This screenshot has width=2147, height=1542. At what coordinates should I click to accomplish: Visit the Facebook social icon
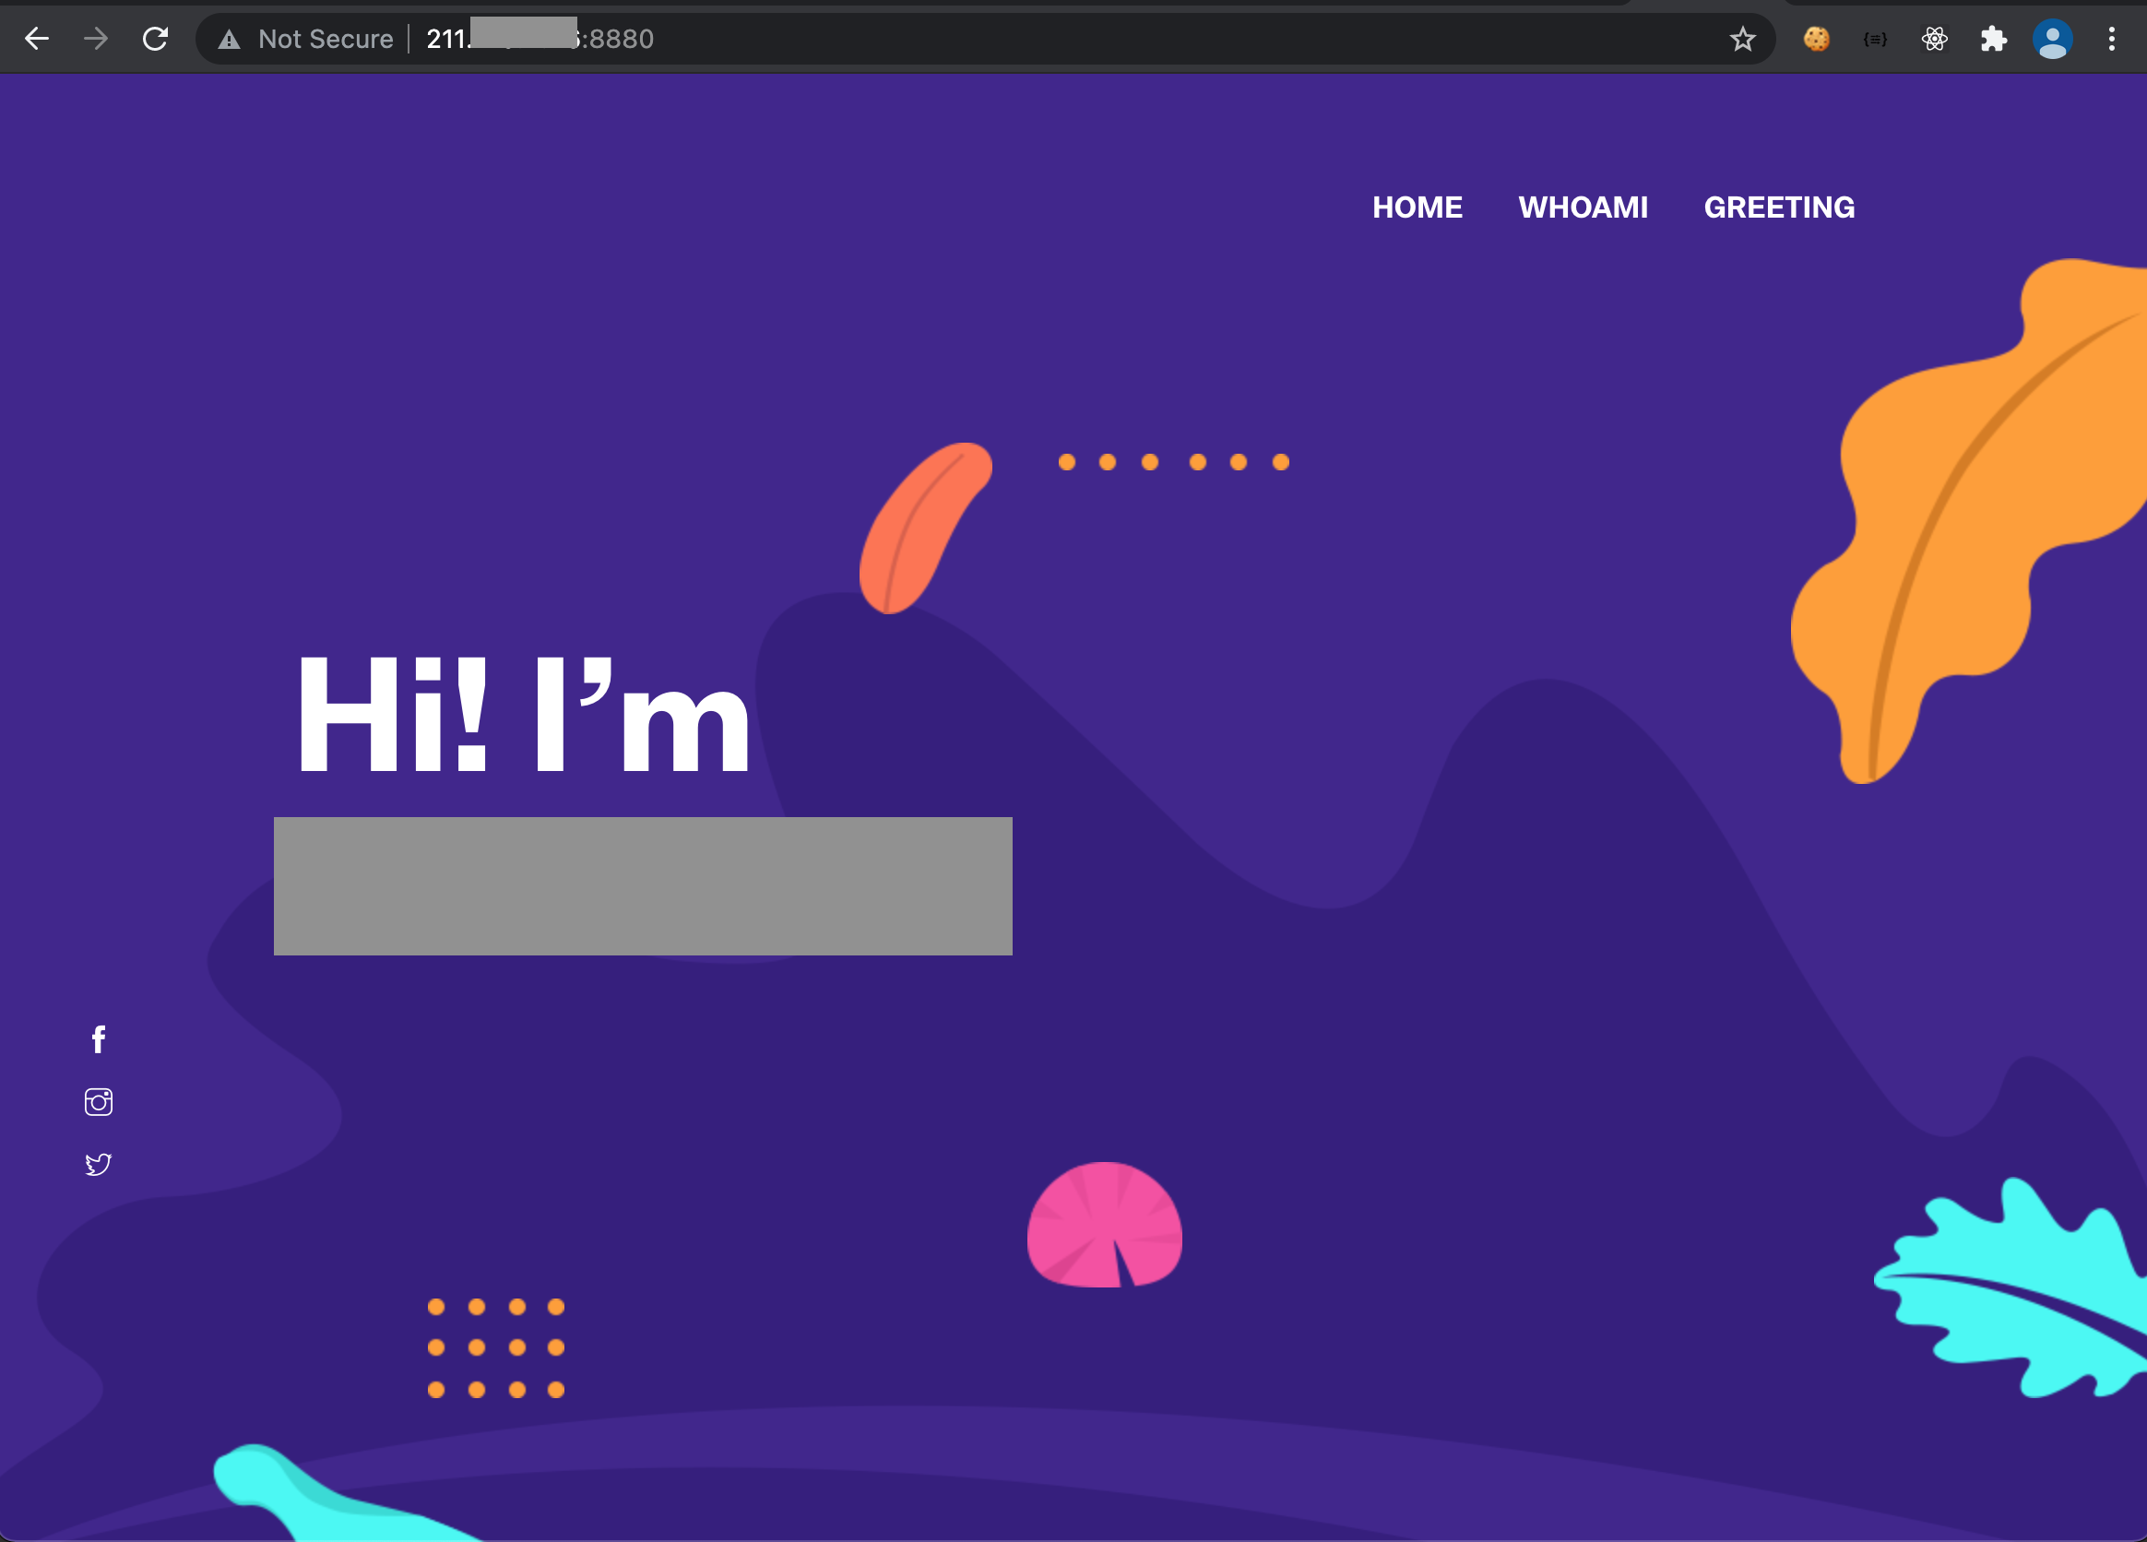99,1039
